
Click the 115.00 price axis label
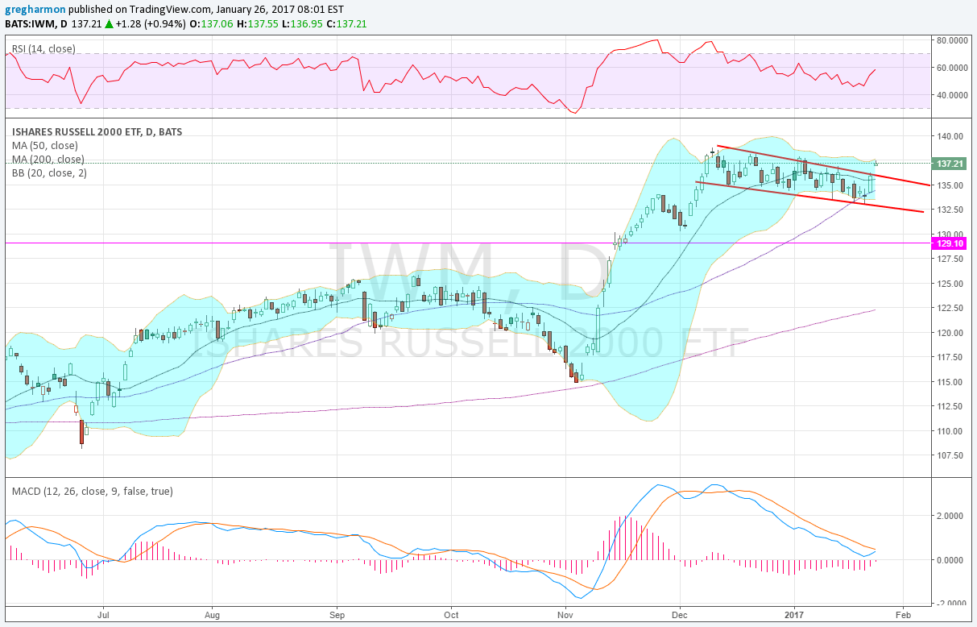pos(951,382)
